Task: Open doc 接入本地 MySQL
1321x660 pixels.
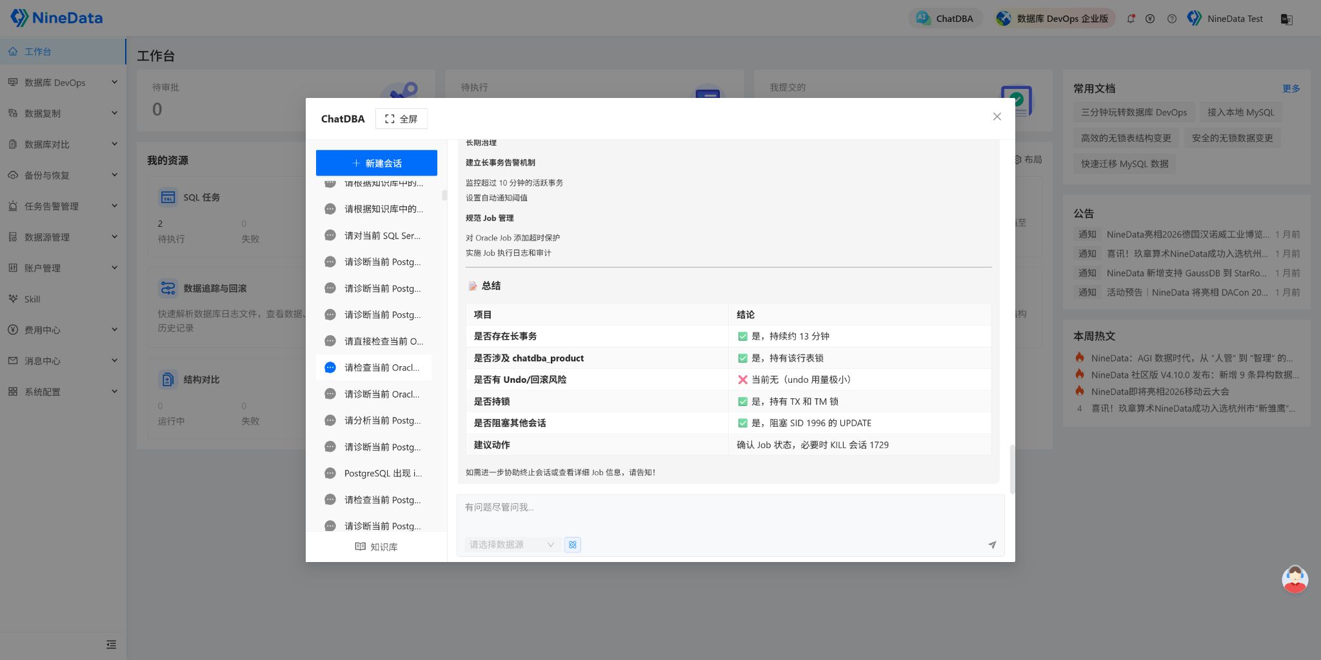Action: coord(1241,112)
